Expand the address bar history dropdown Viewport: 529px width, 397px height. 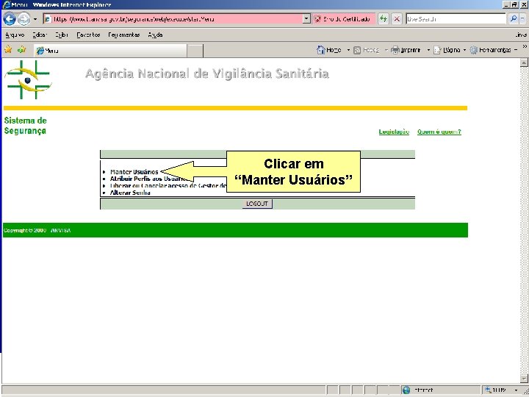(x=306, y=19)
